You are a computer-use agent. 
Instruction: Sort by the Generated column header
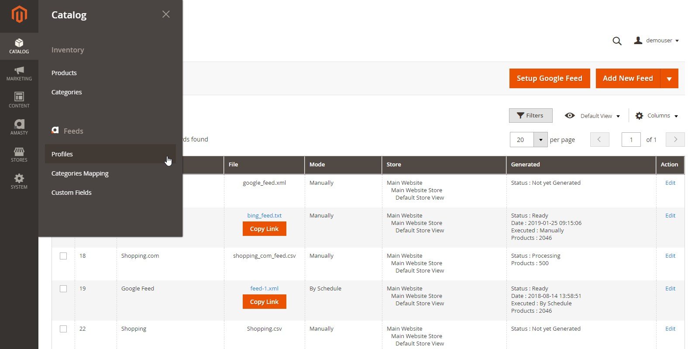[581, 165]
